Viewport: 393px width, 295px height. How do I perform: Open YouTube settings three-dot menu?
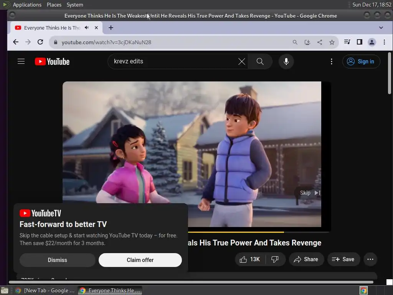click(332, 61)
